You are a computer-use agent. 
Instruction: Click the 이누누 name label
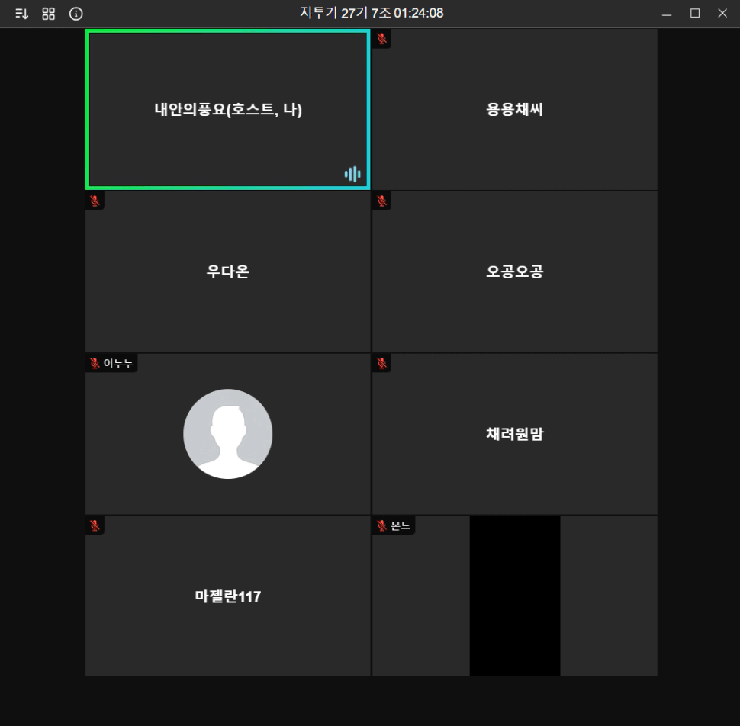click(x=118, y=363)
